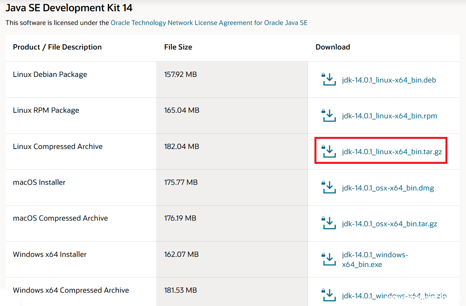Screen dimensions: 466x306
Task: Click the "Linux Compressed Archive" row label
Action: click(x=58, y=147)
